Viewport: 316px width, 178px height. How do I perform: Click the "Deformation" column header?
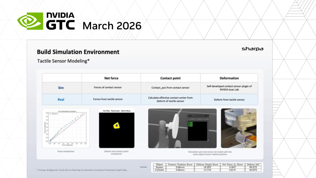[x=229, y=78]
